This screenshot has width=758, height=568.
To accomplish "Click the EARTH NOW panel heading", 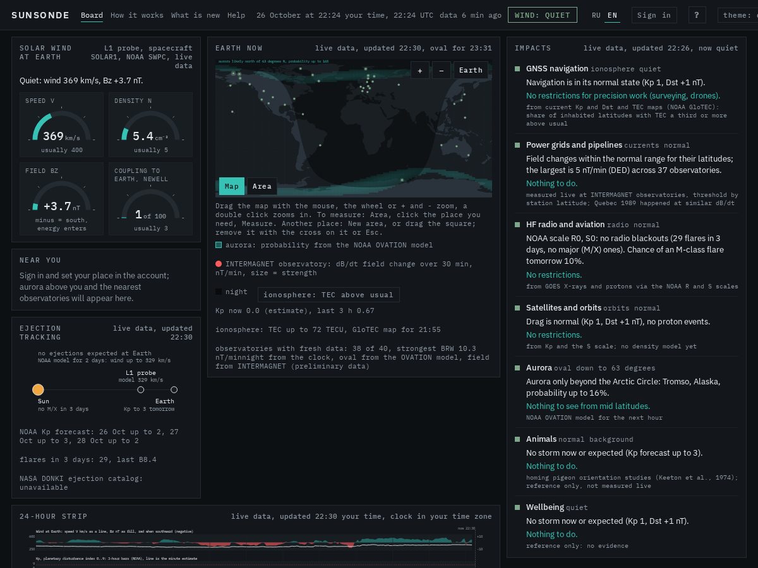I will (239, 48).
